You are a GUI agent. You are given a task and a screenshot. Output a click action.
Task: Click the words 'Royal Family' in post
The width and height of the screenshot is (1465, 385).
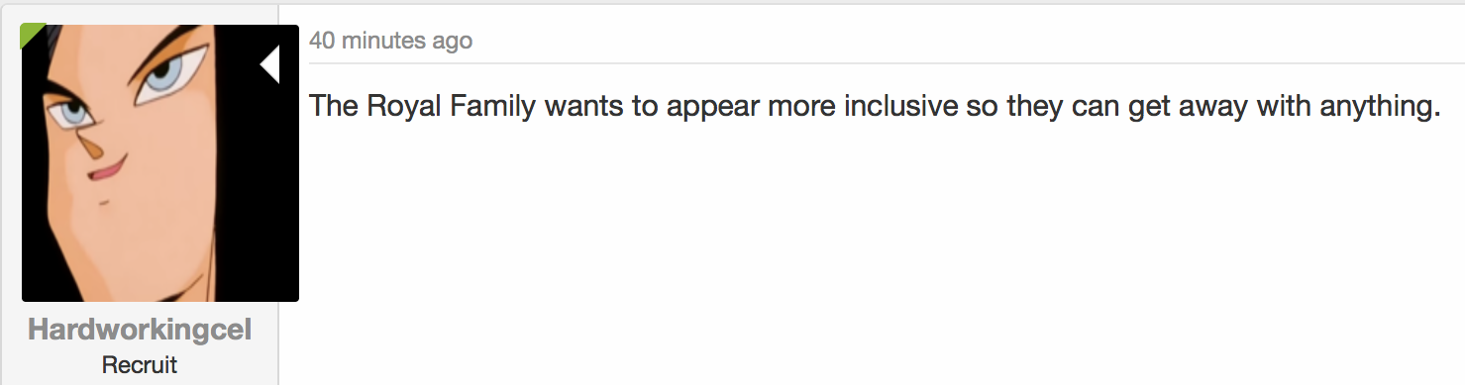point(453,106)
